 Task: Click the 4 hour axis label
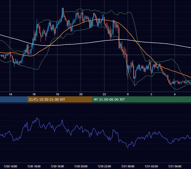(175, 94)
